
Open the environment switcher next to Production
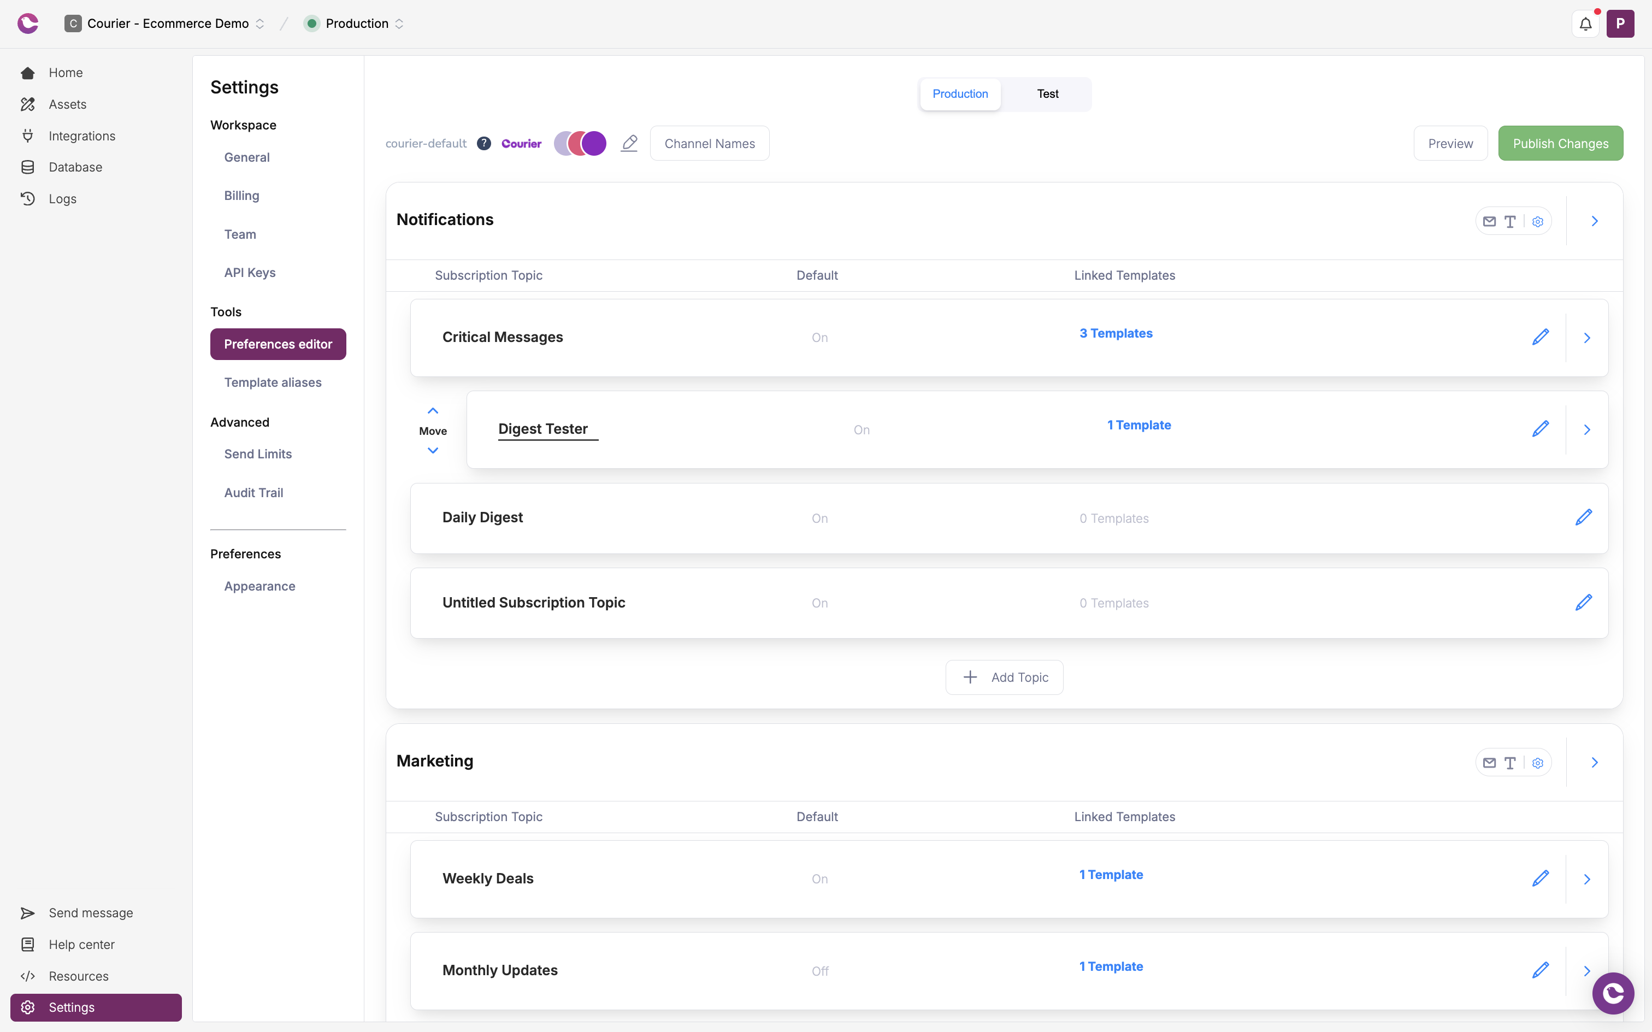point(399,23)
